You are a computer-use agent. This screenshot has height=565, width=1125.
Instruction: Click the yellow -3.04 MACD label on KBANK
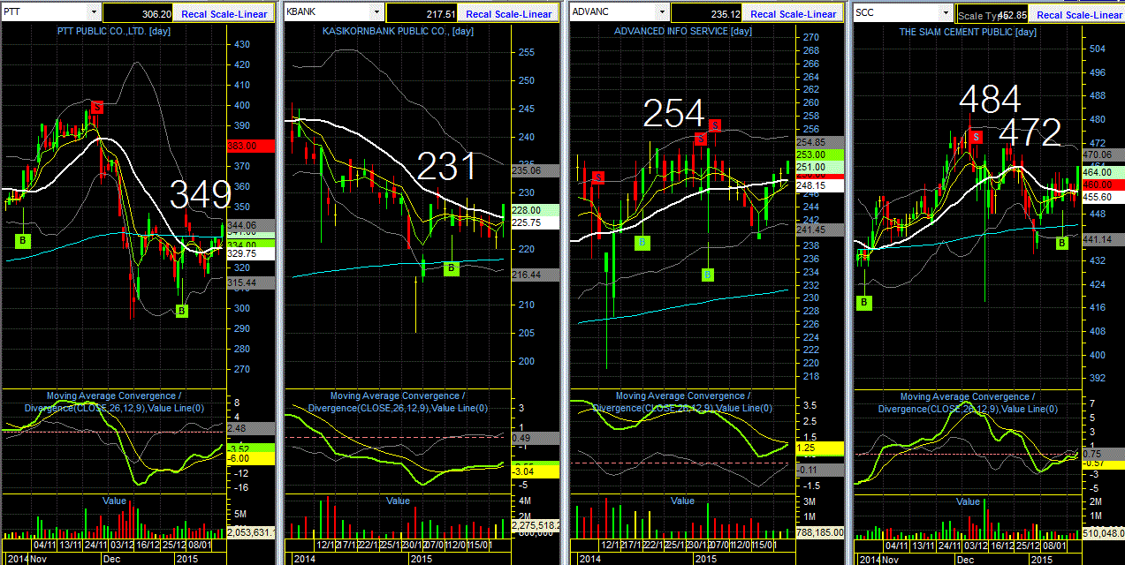(x=537, y=471)
